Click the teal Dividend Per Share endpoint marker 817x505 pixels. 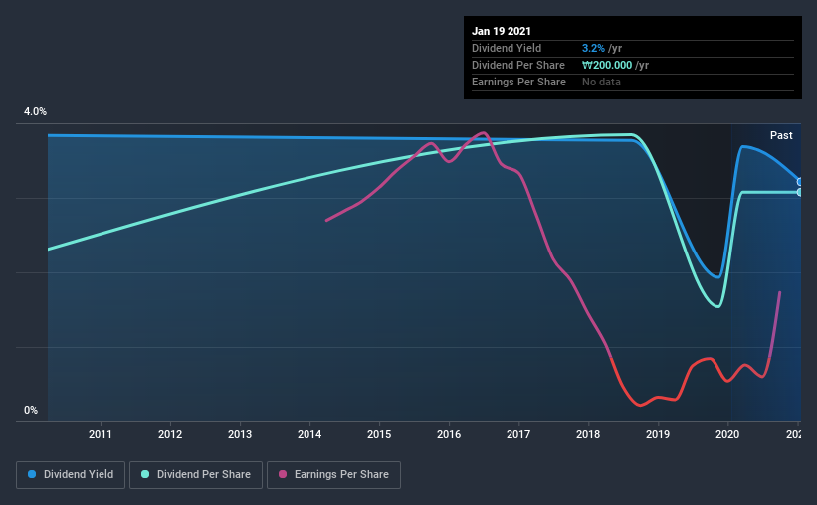tap(799, 192)
